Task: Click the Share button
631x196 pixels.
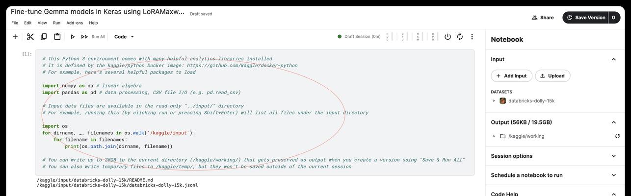Action: tap(543, 18)
